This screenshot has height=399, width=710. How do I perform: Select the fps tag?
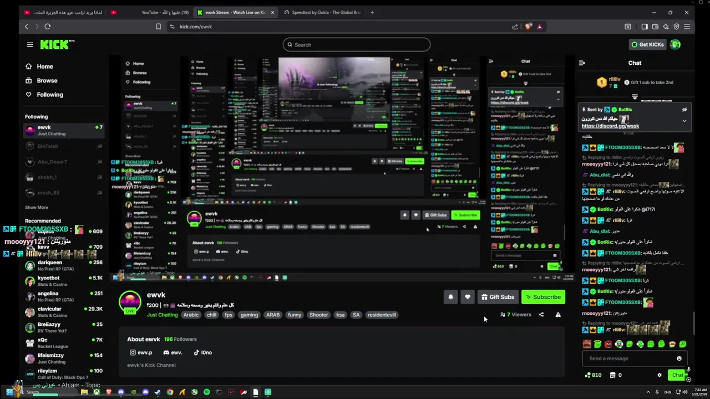pos(229,315)
